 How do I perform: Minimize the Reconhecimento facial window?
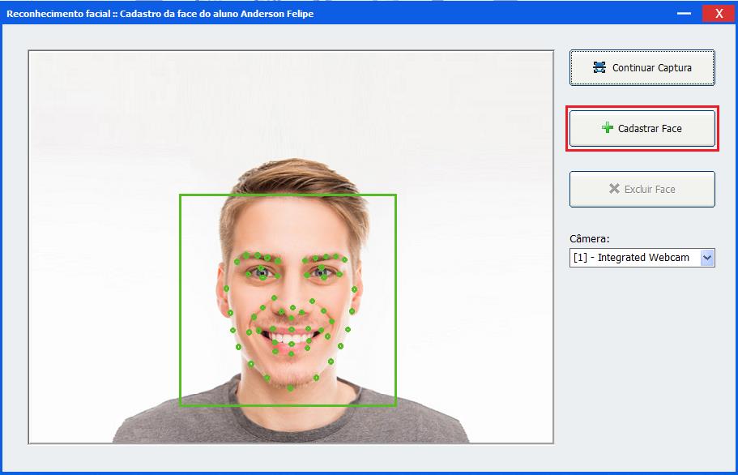[684, 13]
